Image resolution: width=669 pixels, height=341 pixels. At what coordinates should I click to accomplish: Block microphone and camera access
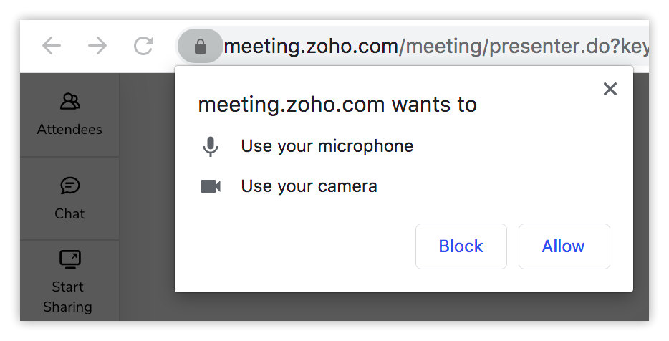click(x=461, y=246)
